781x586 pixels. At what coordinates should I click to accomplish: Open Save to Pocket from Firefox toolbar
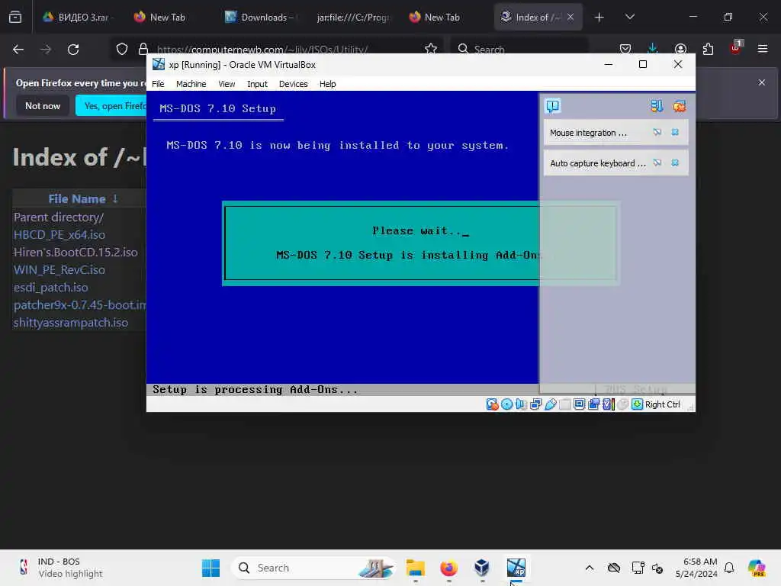click(x=625, y=49)
